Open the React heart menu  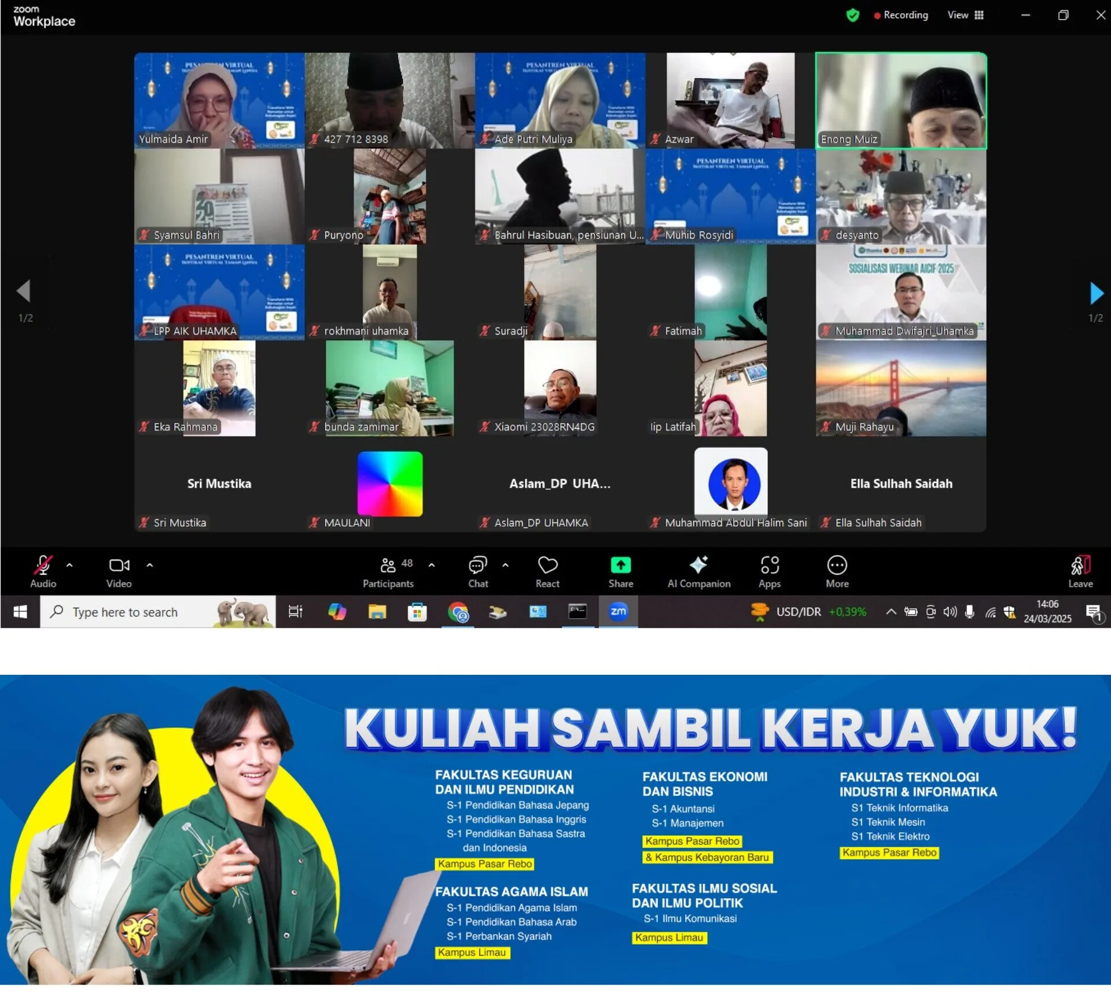coord(547,571)
